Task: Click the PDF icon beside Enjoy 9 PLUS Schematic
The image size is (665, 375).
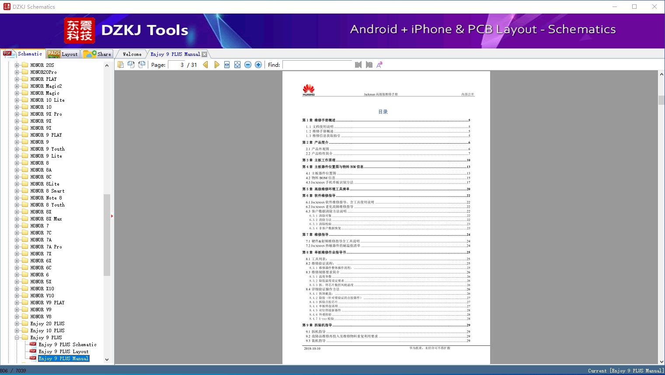Action: pyautogui.click(x=33, y=344)
